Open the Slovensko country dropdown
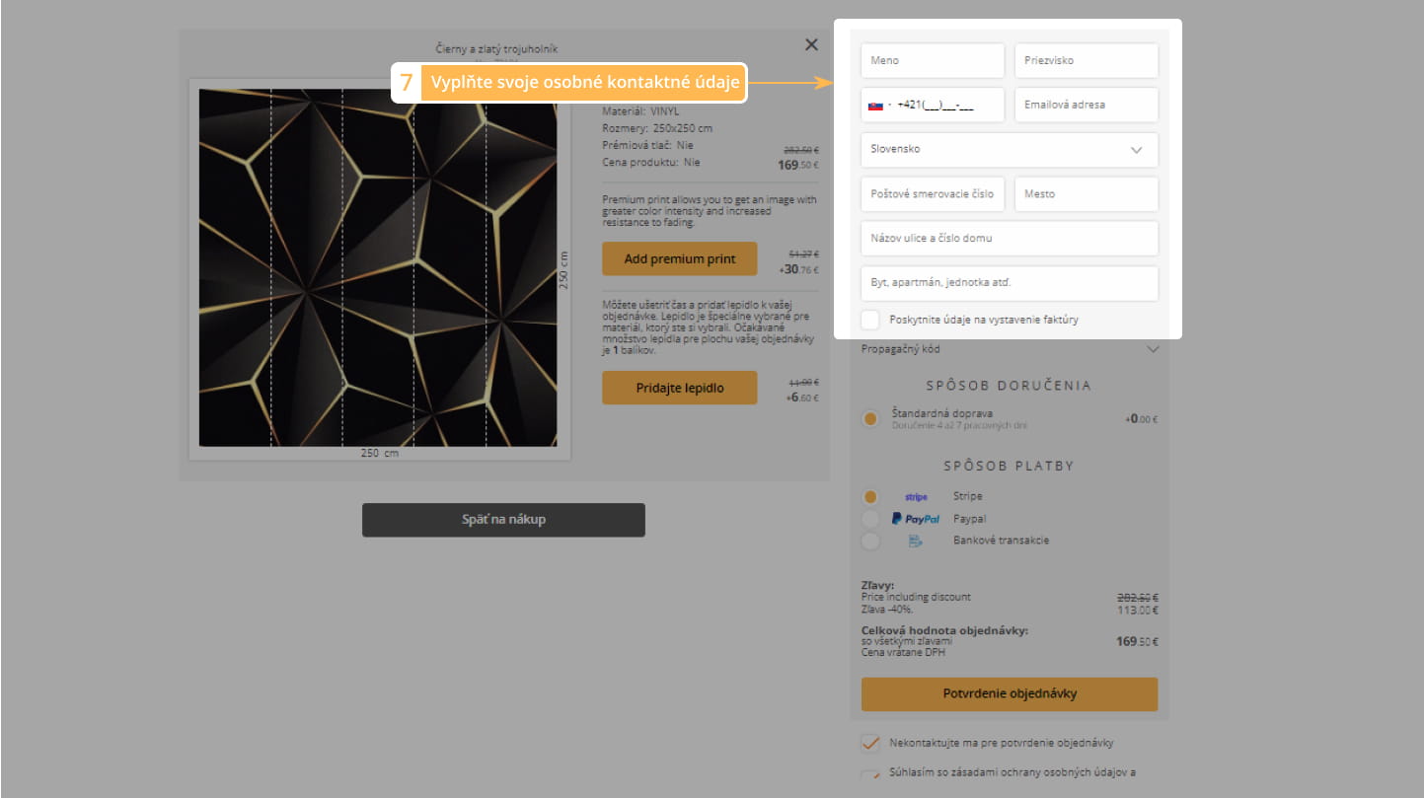This screenshot has height=798, width=1424. [x=1009, y=150]
